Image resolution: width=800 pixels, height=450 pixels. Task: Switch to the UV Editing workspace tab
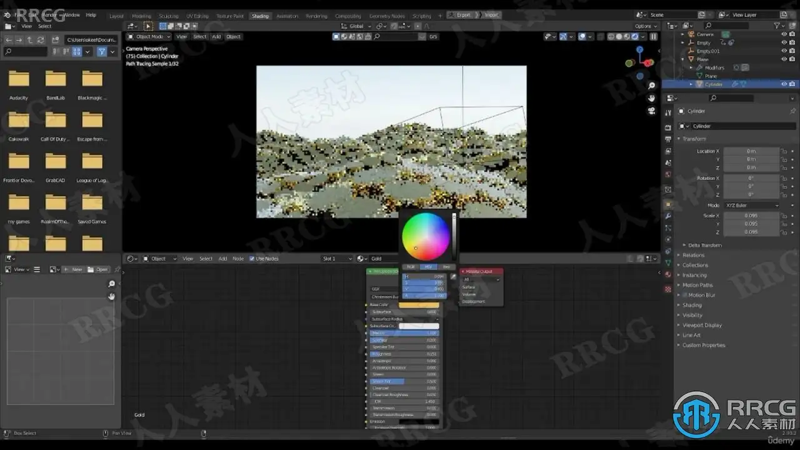pos(197,16)
